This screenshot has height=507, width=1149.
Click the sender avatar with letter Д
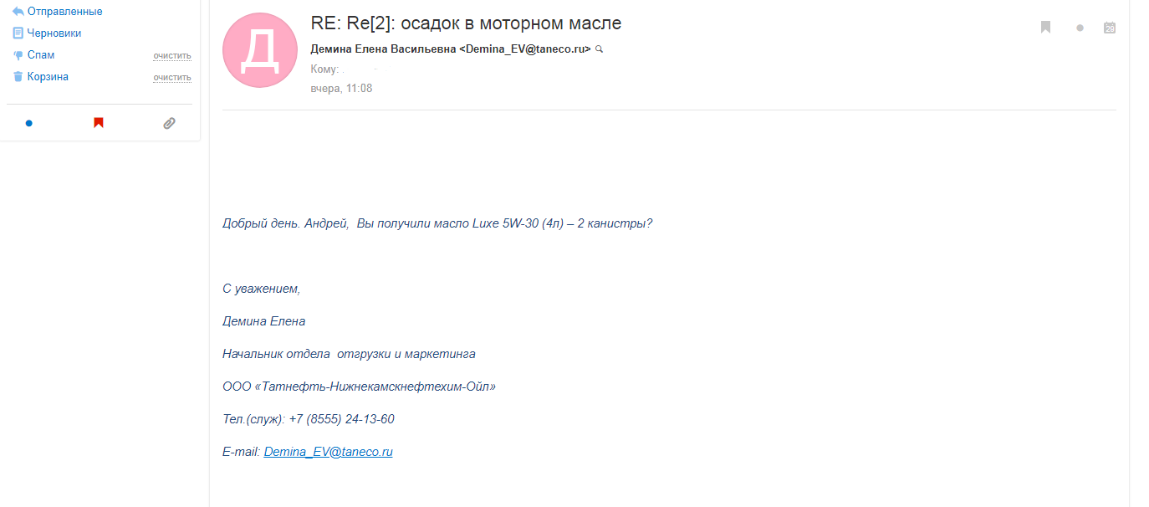point(260,50)
